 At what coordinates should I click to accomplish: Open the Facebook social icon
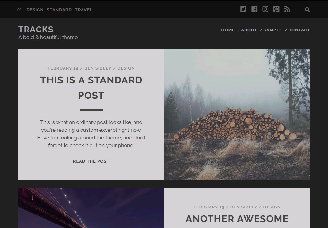click(255, 9)
